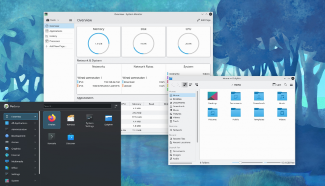Viewport: 325px width, 186px height.
Task: Open the Desktop folder in Dolphin
Action: [212, 98]
